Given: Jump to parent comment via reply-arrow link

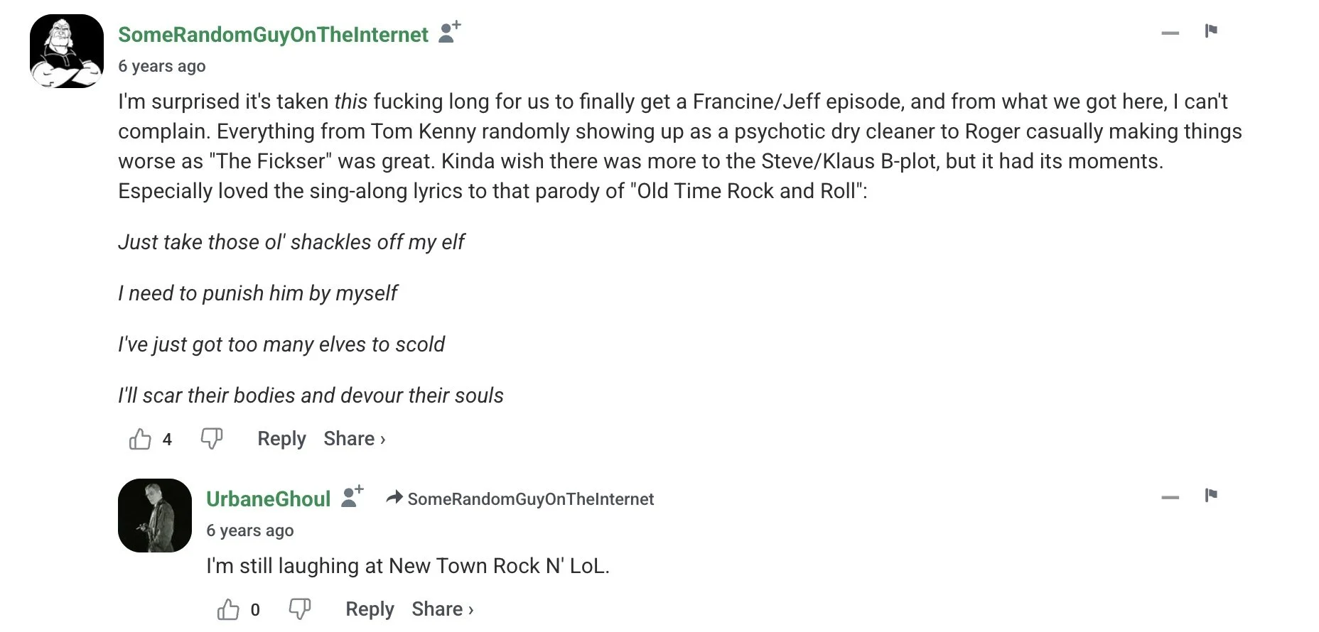Looking at the screenshot, I should pos(519,499).
